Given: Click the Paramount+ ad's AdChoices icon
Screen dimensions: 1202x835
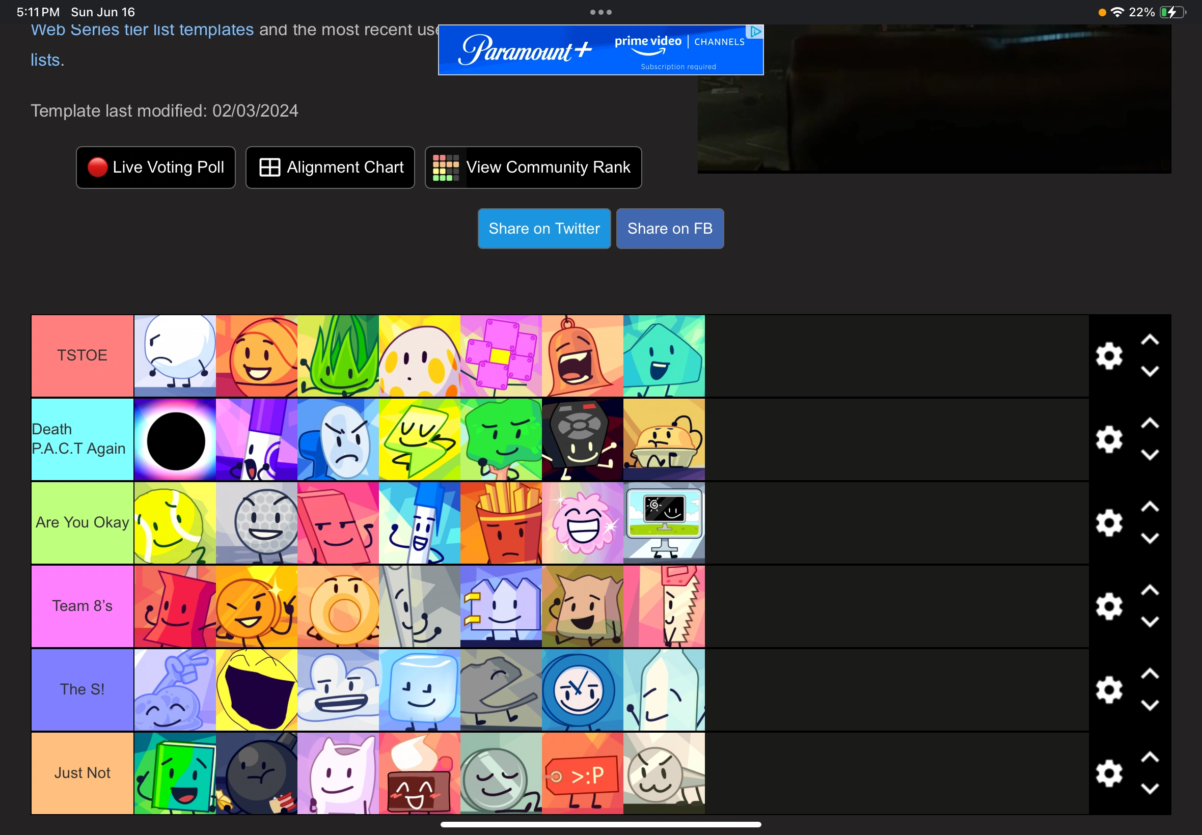Looking at the screenshot, I should (x=755, y=32).
